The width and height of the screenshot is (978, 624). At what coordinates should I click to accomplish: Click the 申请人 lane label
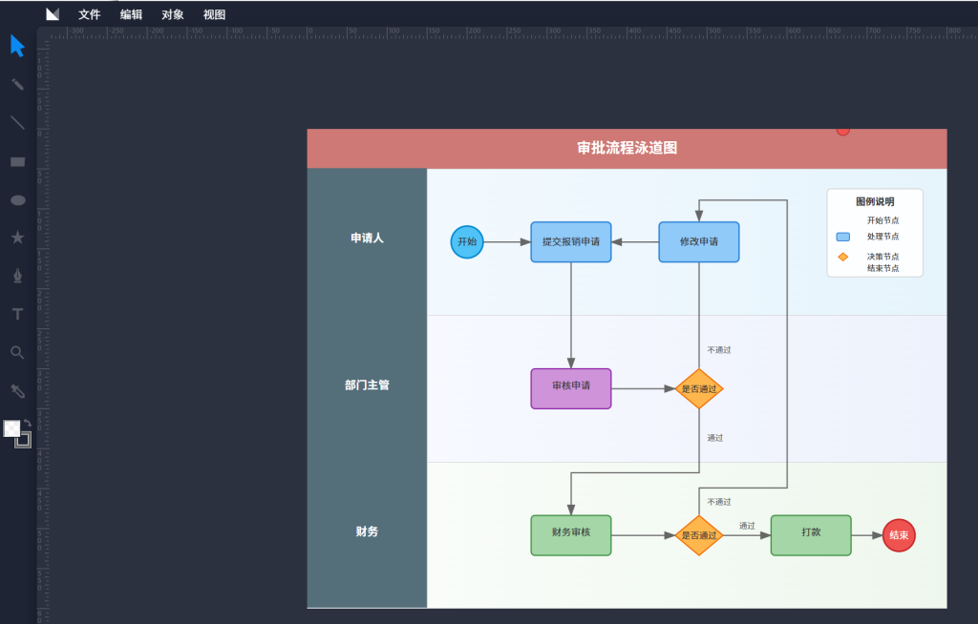point(367,239)
